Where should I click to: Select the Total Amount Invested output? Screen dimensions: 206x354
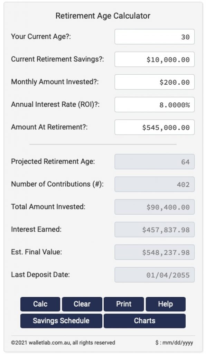(154, 207)
